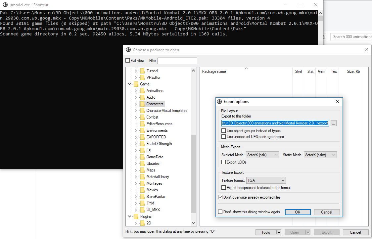372x239 pixels.
Task: Click the Game folder icon
Action: 136,84
